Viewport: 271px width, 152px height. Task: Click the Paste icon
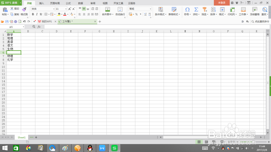point(5,9)
